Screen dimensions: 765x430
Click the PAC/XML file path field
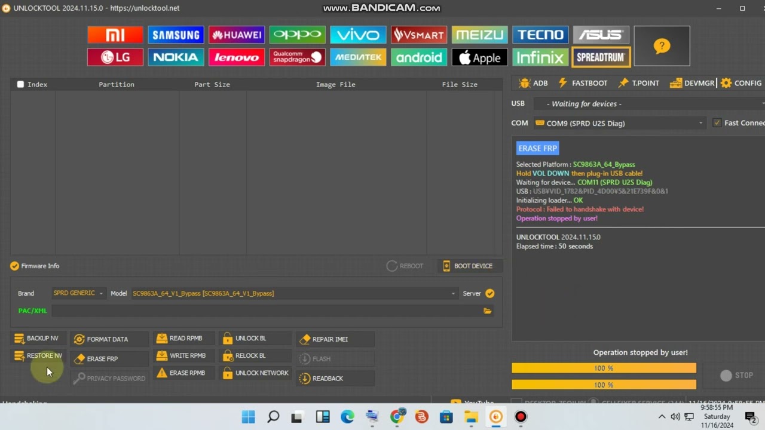tap(267, 311)
